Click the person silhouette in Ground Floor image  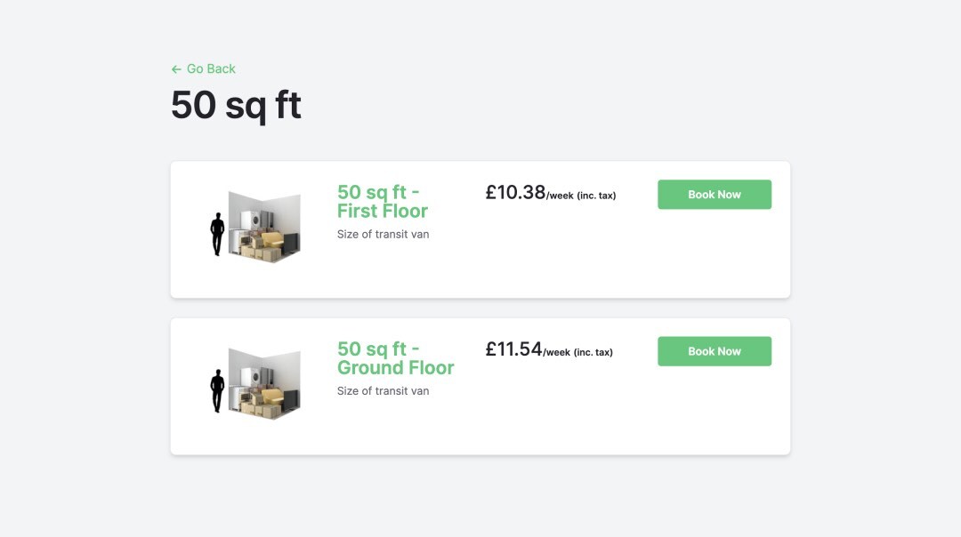(x=217, y=391)
